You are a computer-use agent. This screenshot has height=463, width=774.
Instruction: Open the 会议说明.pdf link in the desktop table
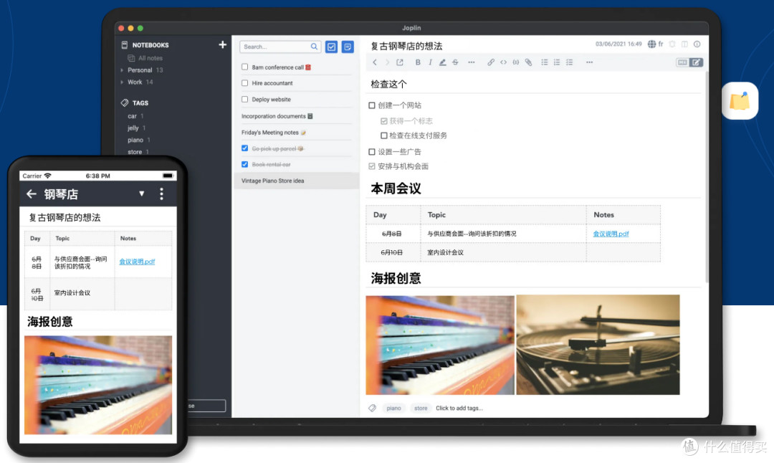(x=611, y=234)
